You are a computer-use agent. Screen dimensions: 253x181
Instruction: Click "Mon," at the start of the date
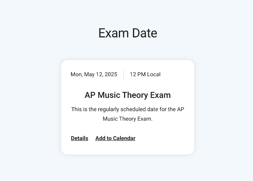[77, 74]
